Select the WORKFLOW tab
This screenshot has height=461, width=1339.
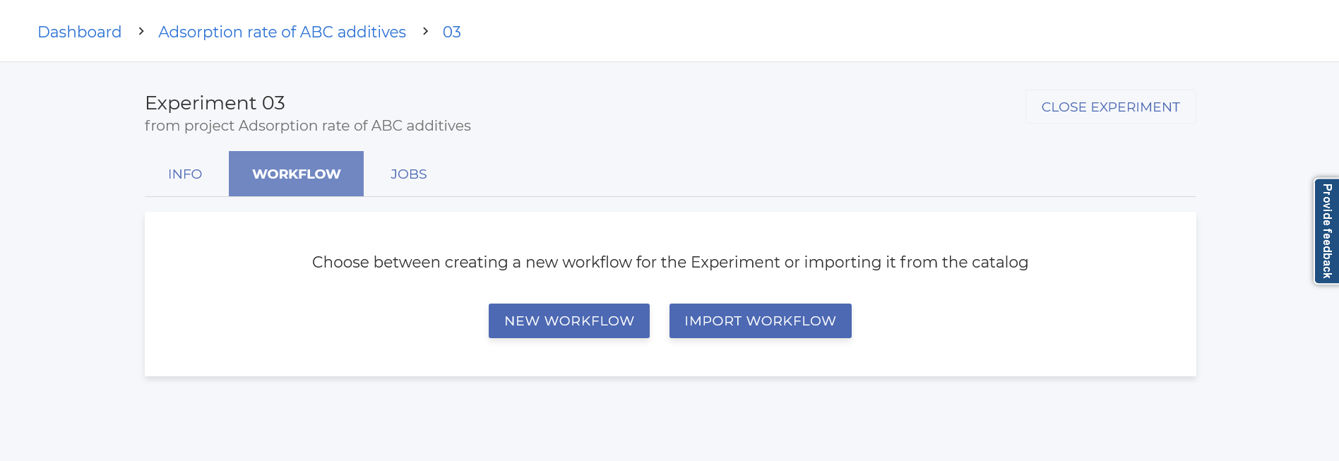click(296, 174)
